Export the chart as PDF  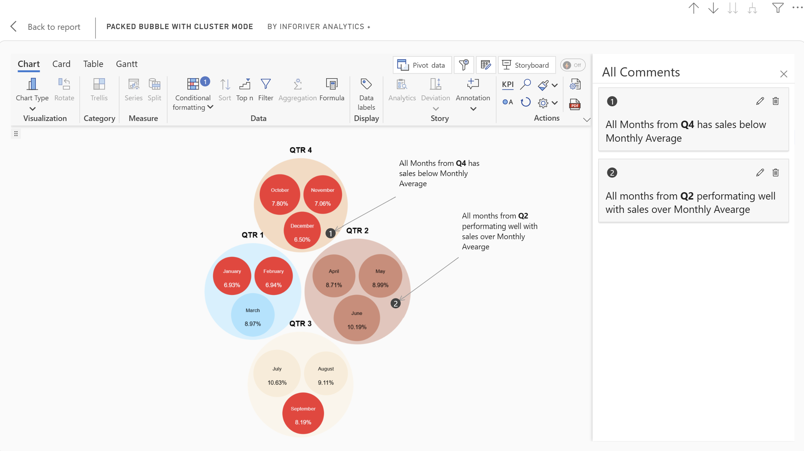coord(574,104)
